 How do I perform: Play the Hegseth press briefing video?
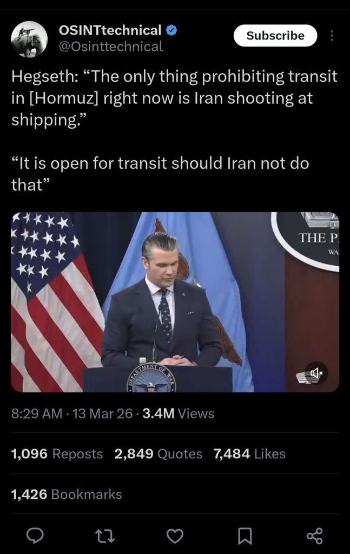(x=175, y=302)
